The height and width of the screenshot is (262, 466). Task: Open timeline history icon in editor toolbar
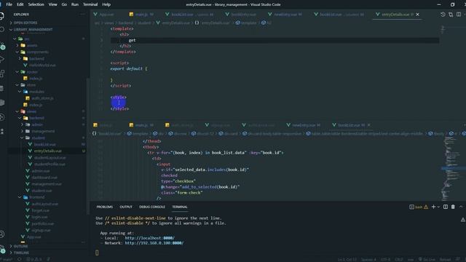(x=443, y=15)
